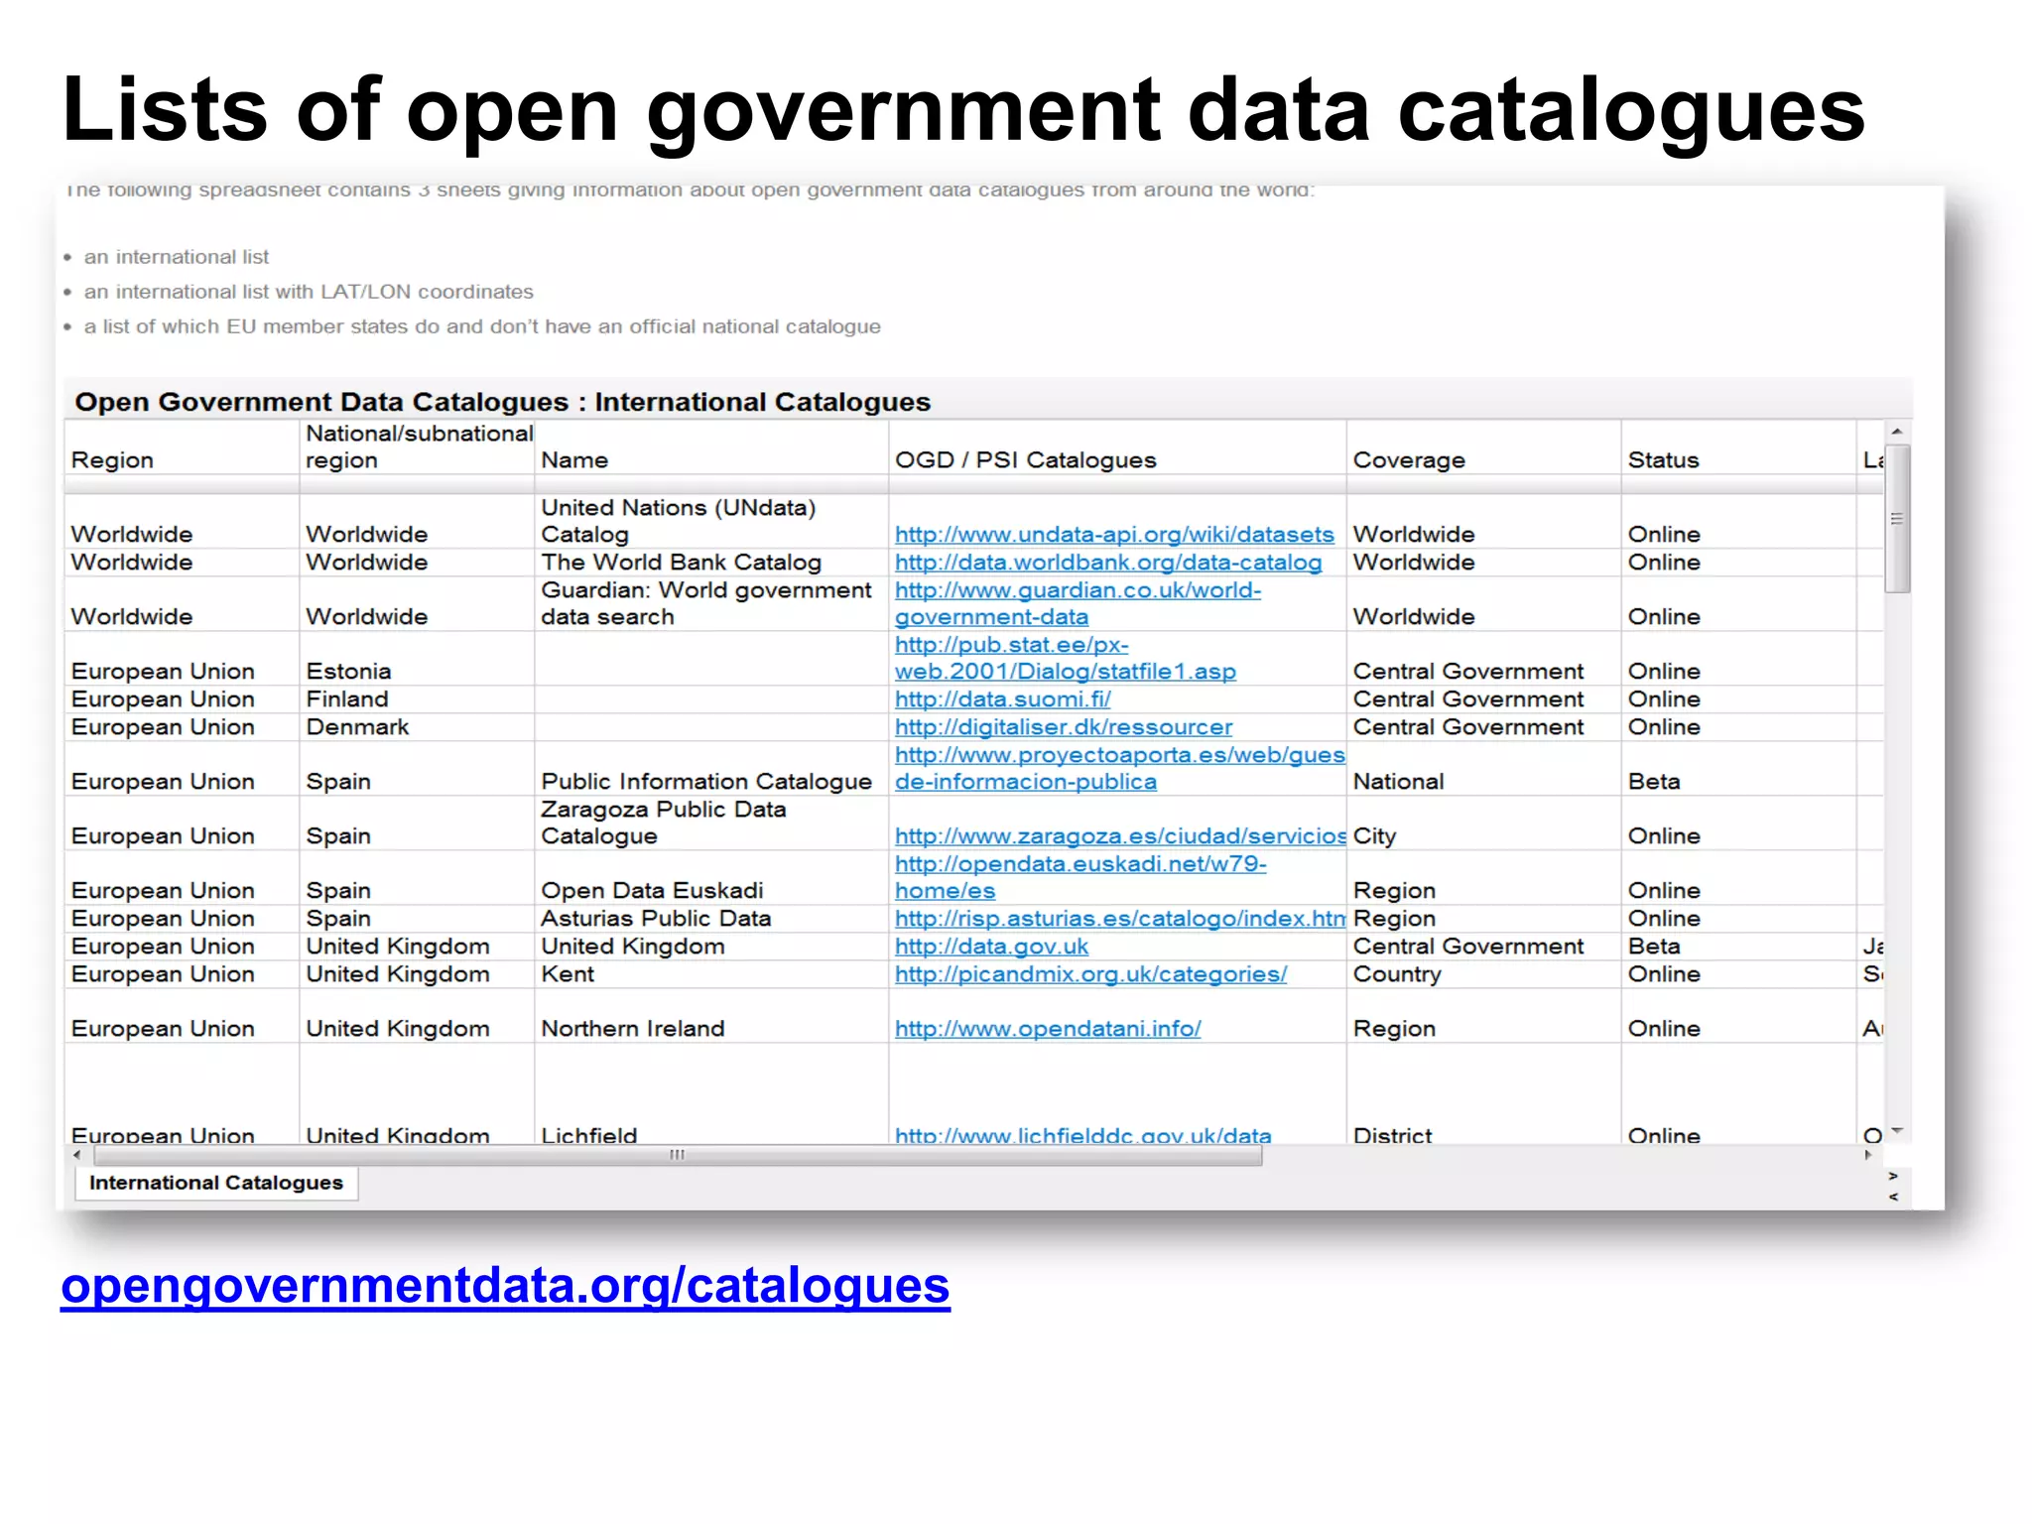This screenshot has width=2032, height=1524.
Task: Click the EU member states bullet
Action: (x=482, y=325)
